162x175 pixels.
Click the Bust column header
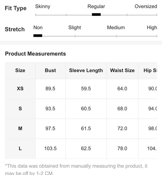[50, 70]
